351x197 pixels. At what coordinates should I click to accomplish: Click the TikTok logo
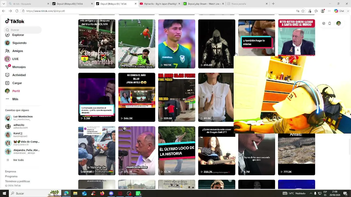pyautogui.click(x=15, y=21)
